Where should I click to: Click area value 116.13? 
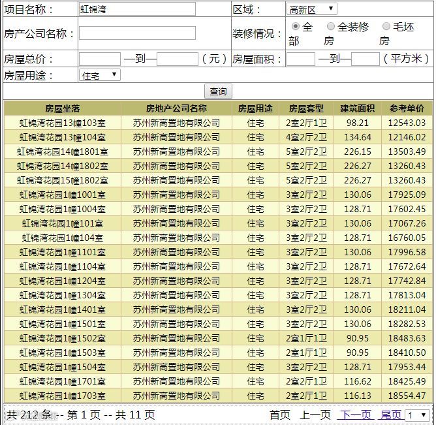tap(357, 396)
